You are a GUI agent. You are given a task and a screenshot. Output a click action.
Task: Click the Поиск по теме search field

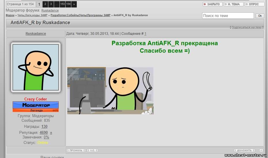[228, 16]
